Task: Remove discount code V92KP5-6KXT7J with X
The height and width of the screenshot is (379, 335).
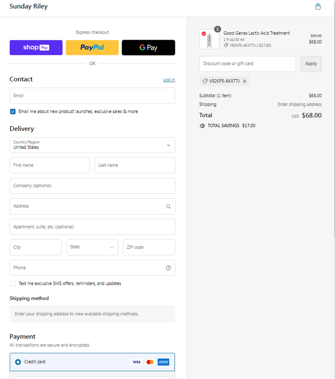Action: 244,81
